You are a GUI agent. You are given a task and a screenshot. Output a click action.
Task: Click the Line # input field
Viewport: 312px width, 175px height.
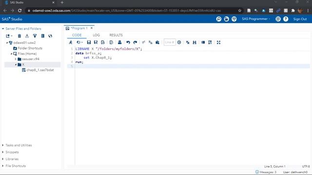tap(170, 42)
